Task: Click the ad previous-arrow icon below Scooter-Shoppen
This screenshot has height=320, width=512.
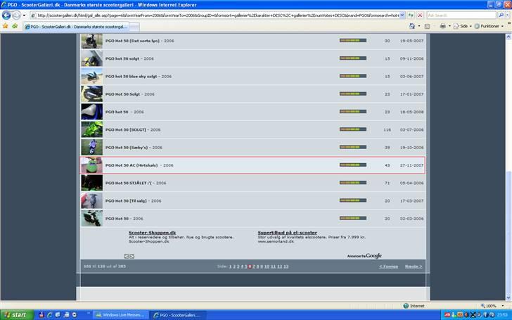Action: (127, 256)
